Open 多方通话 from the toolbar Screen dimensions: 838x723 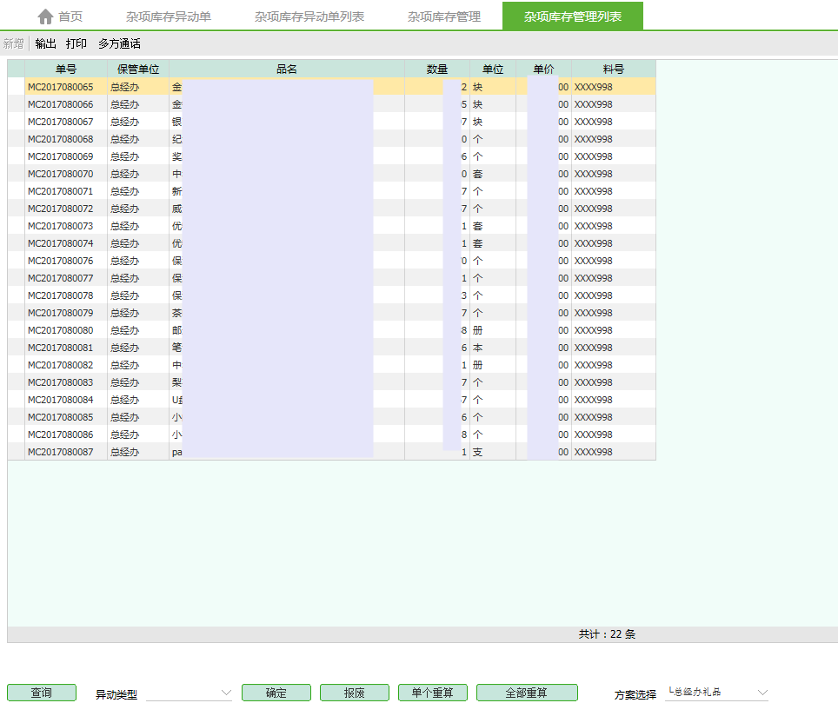[x=119, y=43]
